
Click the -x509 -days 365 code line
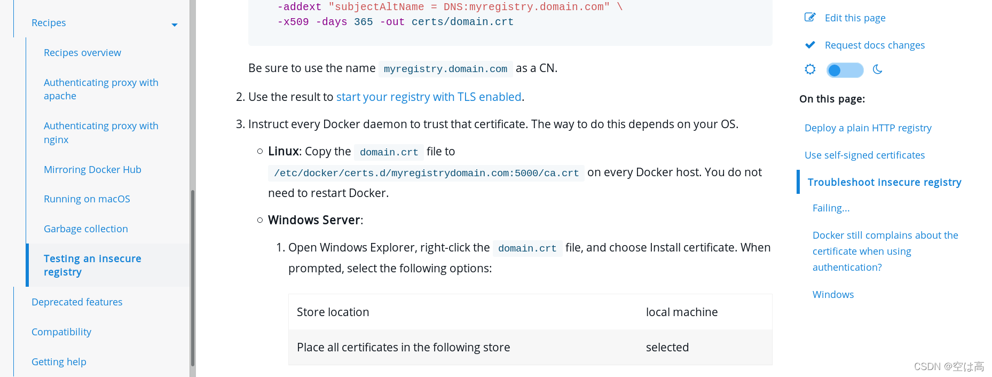tap(395, 22)
